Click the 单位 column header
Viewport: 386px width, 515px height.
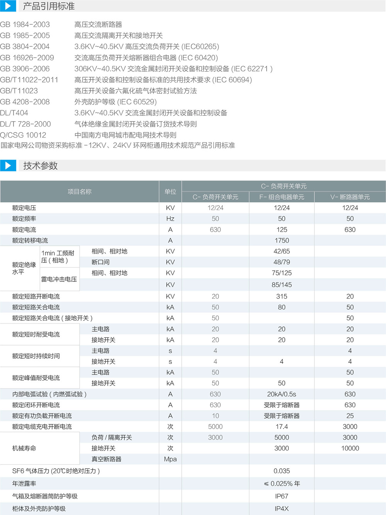(170, 191)
